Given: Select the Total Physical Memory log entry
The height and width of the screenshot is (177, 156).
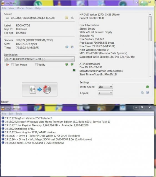Looking at the screenshot, I should (47, 125).
